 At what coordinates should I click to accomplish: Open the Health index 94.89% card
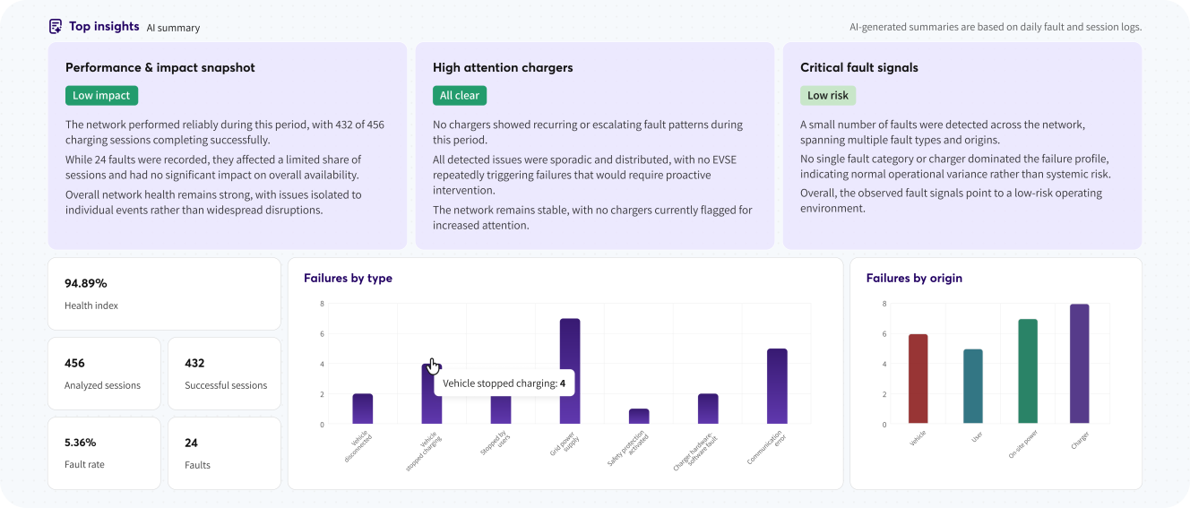[x=164, y=294]
